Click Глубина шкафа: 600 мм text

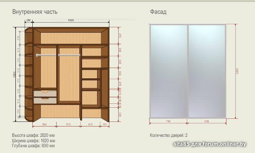[34, 146]
